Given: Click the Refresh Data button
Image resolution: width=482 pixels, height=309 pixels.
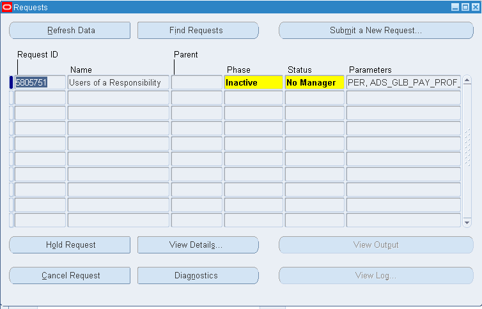Looking at the screenshot, I should (70, 30).
